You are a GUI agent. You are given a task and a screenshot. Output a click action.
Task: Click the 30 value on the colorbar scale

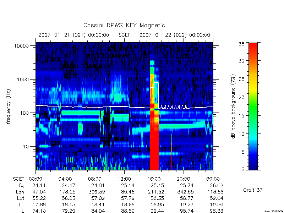[x=241, y=61]
